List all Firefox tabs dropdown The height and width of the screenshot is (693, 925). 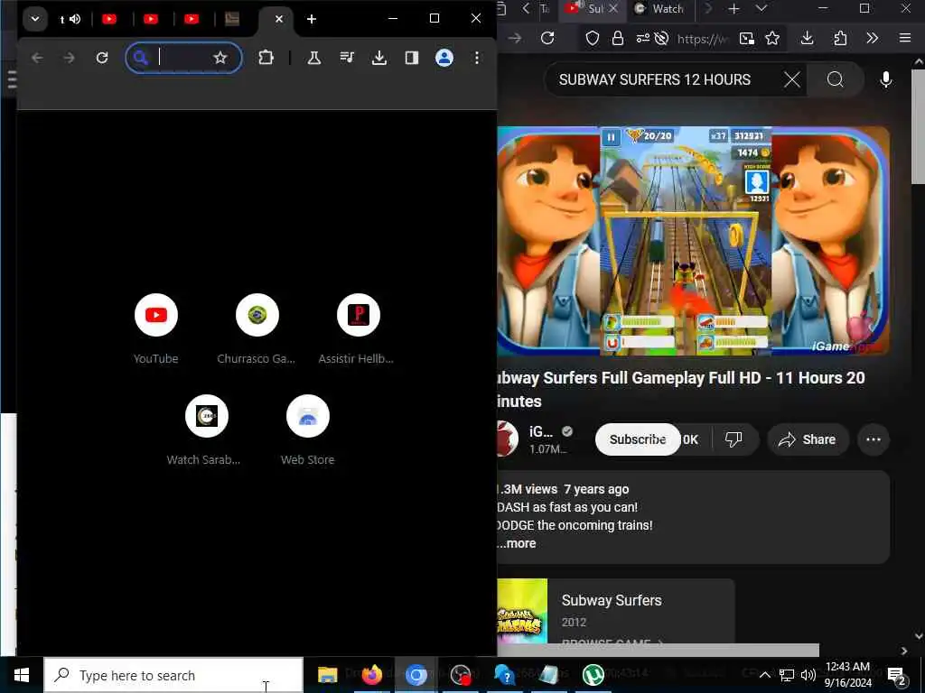[x=761, y=9]
